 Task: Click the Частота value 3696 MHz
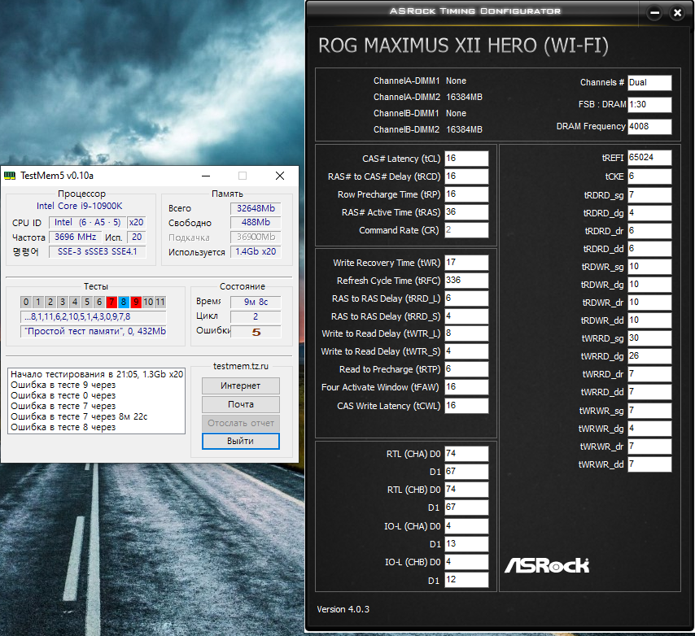(76, 237)
